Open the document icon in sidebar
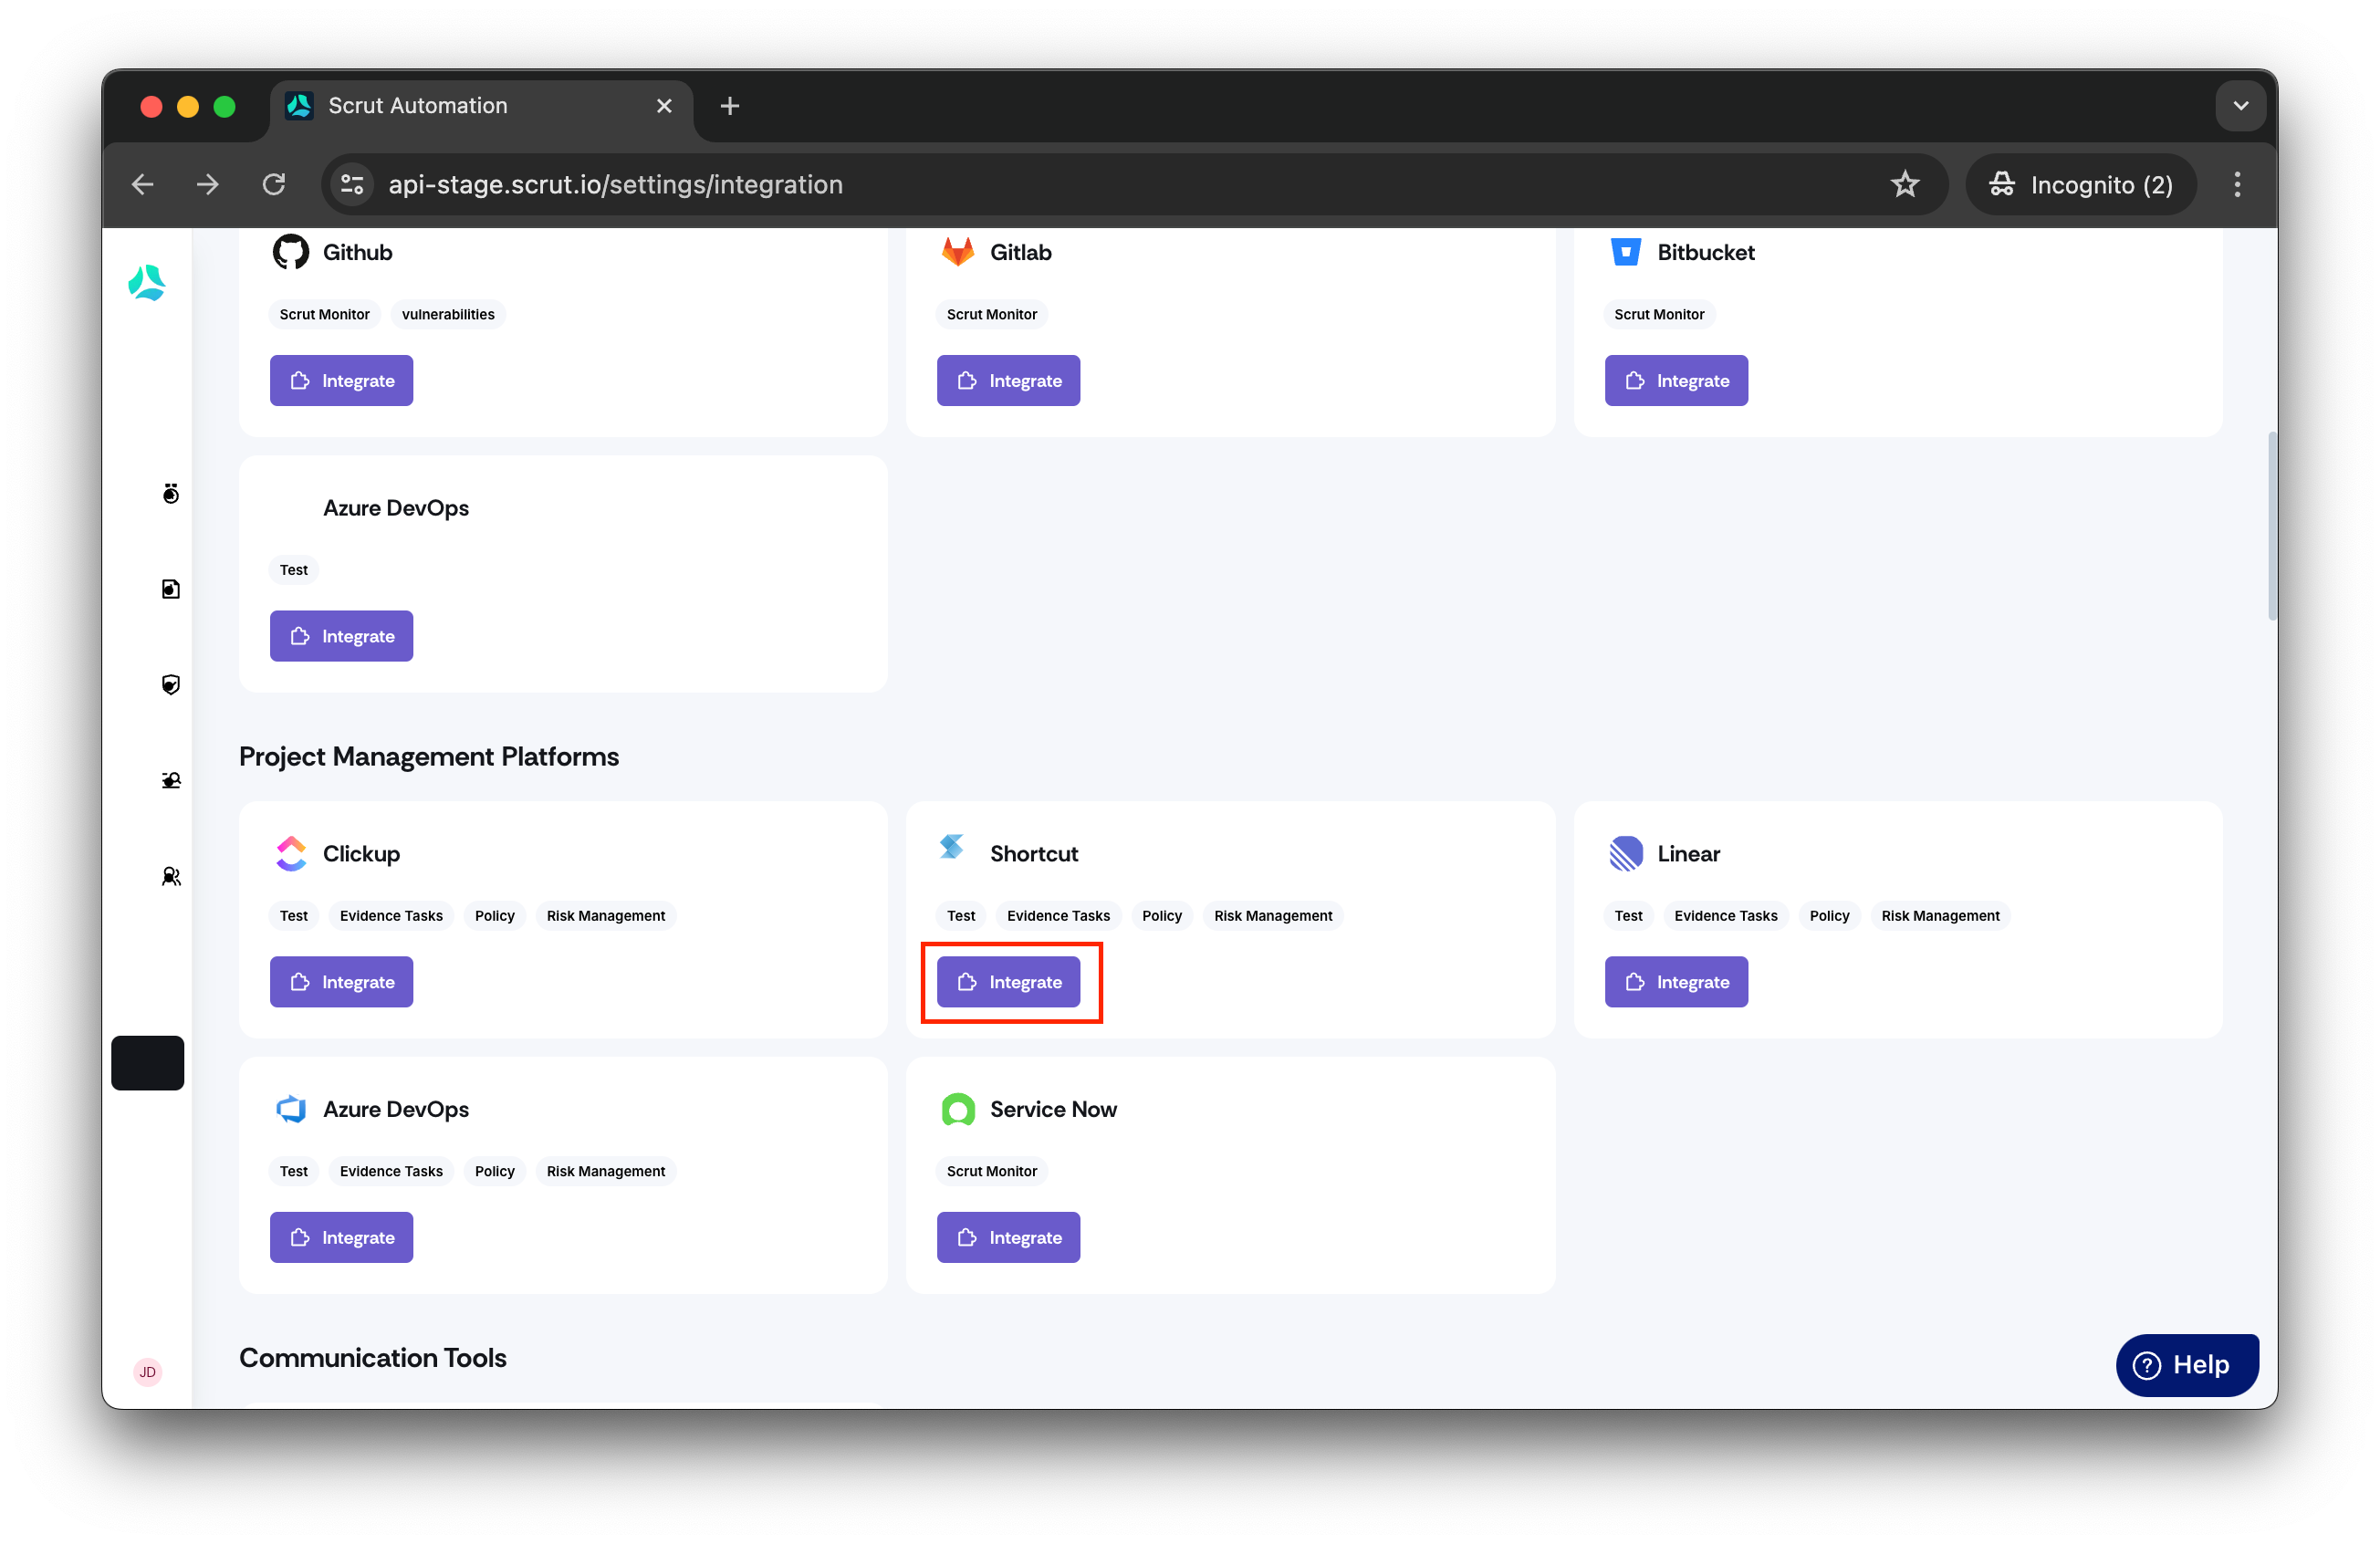 click(x=171, y=589)
